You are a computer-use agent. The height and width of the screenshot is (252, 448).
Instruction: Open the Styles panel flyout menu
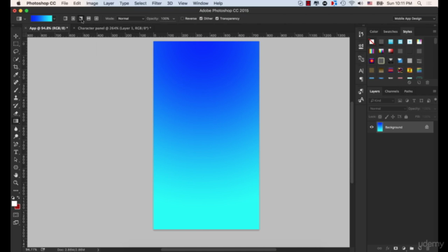click(434, 31)
